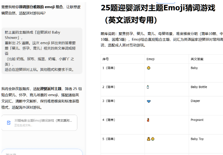
Task: Click the bold text '微调部分难题的 emoji 组合'
Action: click(41, 7)
